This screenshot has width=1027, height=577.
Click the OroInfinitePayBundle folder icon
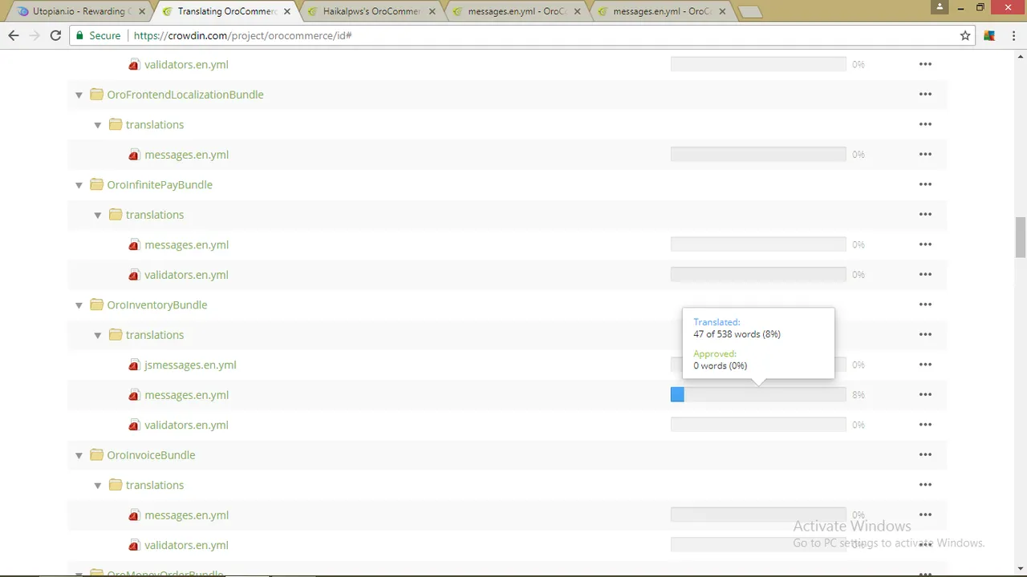[x=96, y=184]
